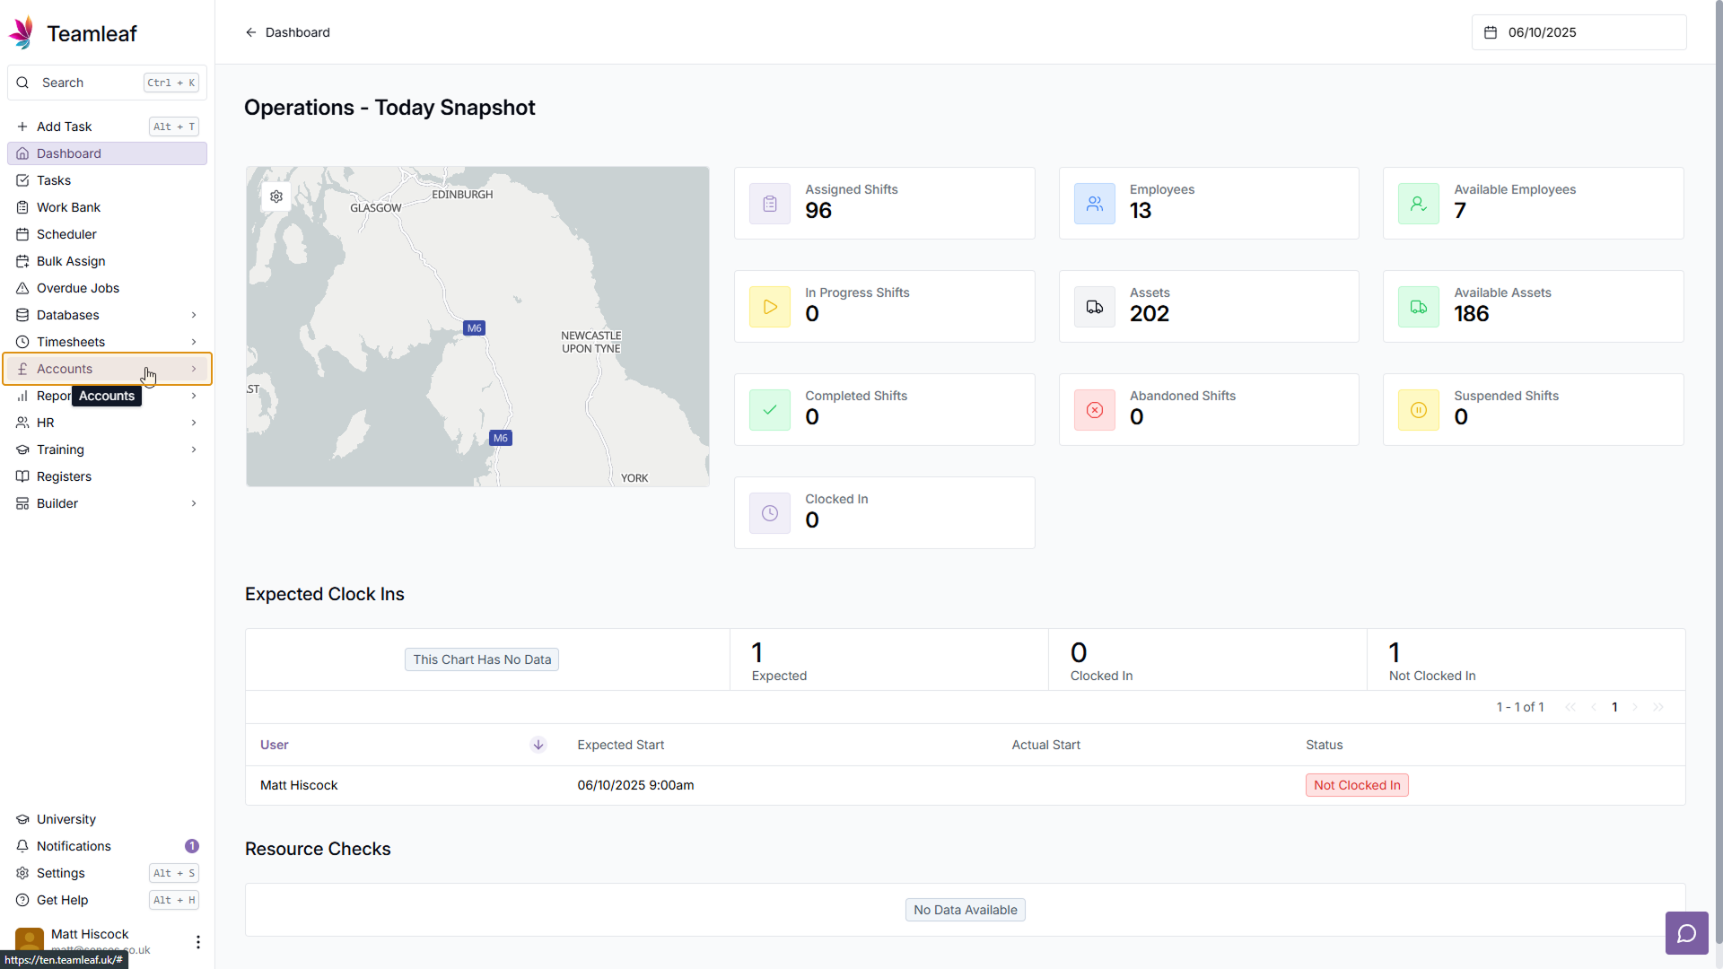Open the Scheduler menu item
The image size is (1723, 969).
pos(66,234)
